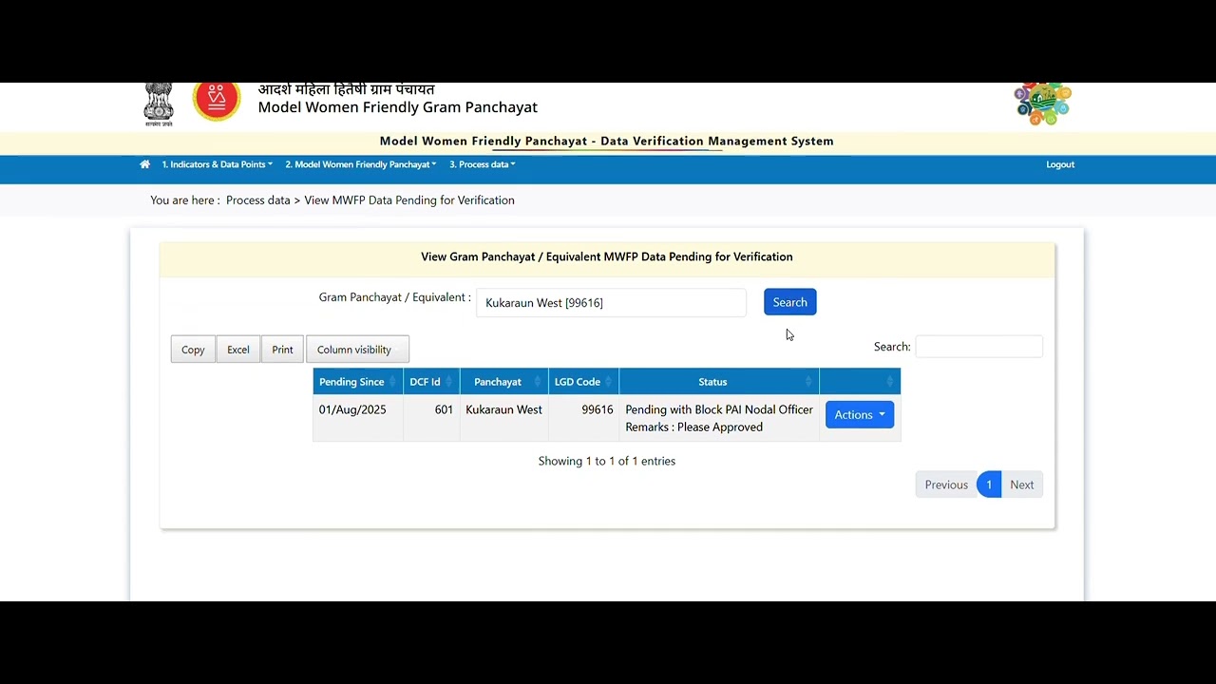
Task: Open Process data menu
Action: (483, 164)
